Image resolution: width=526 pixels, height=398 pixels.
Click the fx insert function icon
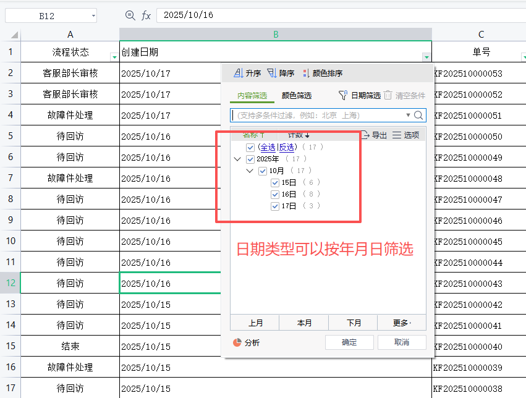(146, 15)
